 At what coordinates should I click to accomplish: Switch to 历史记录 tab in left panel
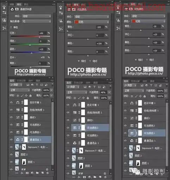pos(21,81)
